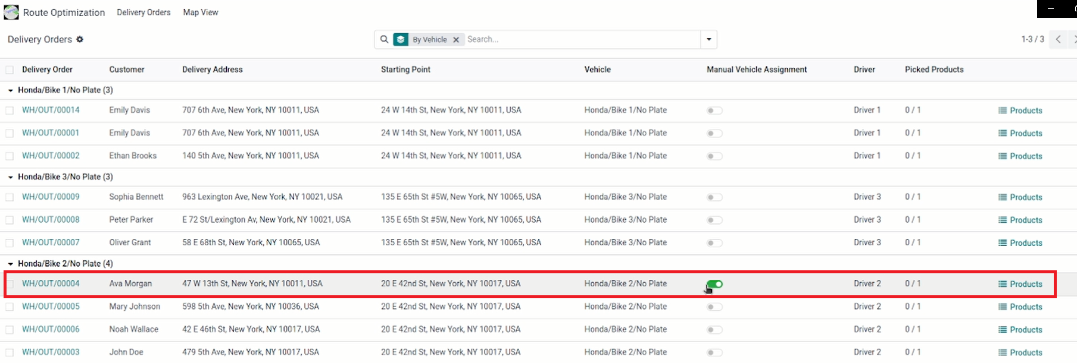Open Products list for WH/OUT/00006
This screenshot has width=1077, height=363.
pyautogui.click(x=1020, y=330)
